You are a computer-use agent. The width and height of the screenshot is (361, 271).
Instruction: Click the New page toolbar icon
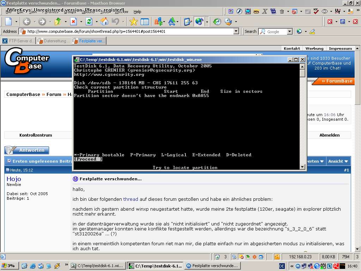click(x=8, y=22)
